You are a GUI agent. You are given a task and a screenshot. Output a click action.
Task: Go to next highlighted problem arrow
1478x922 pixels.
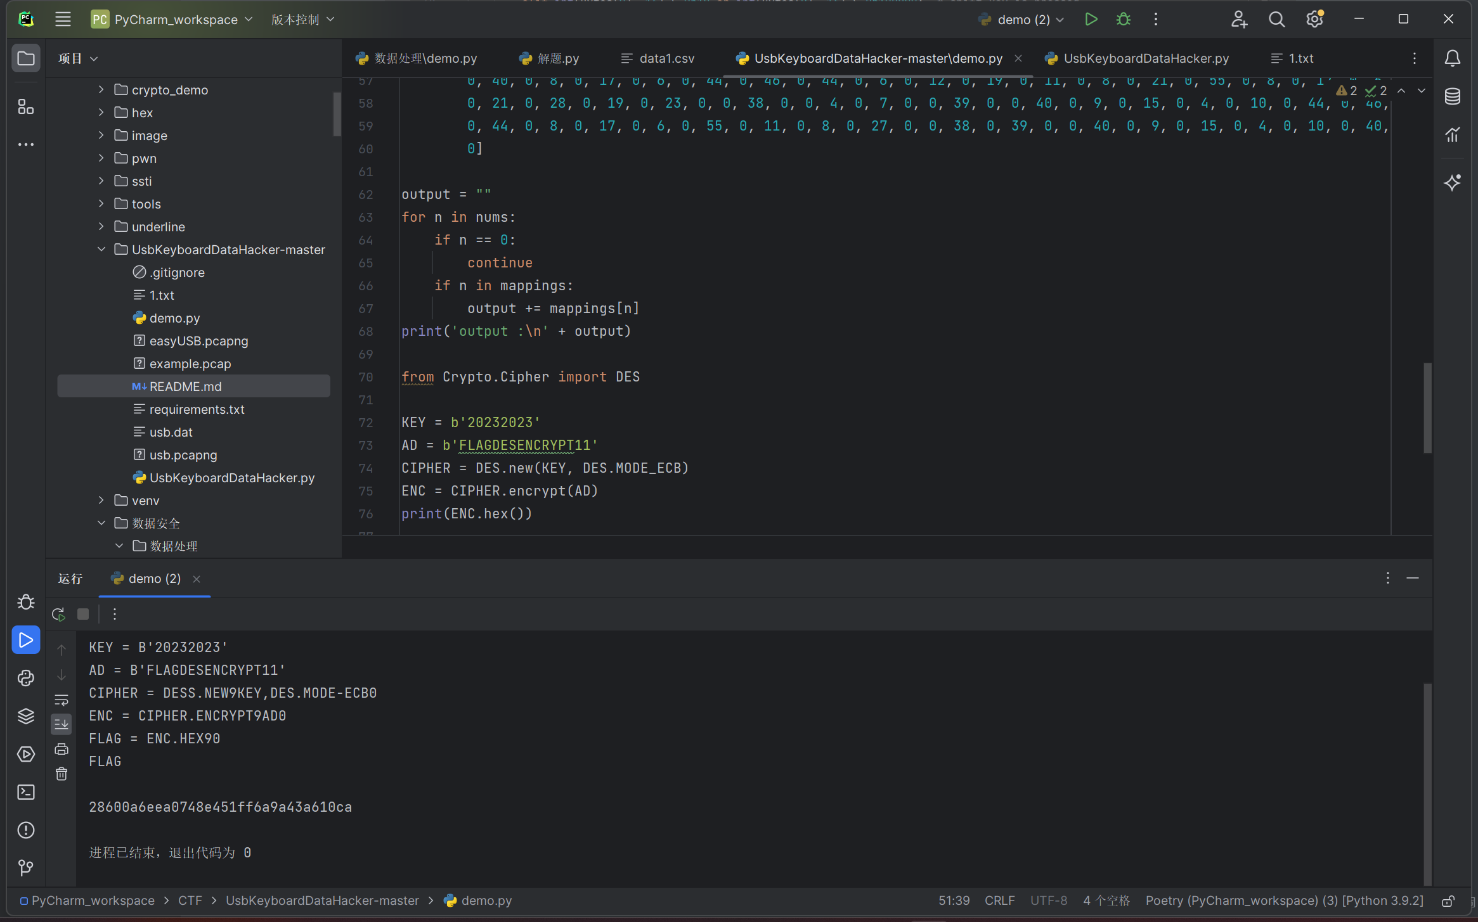(1422, 91)
